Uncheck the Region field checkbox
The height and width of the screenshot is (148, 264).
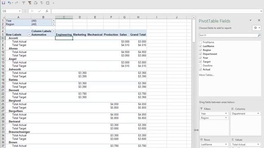click(200, 50)
